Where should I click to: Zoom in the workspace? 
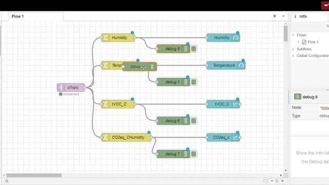pyautogui.click(x=282, y=181)
